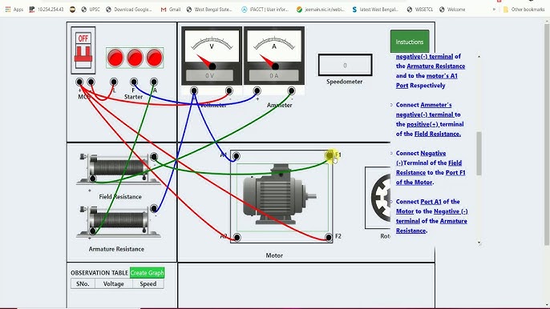
Task: Open the Gmail bookmark
Action: coord(171,10)
